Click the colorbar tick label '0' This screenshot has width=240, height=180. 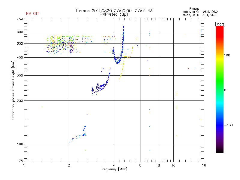tap(225, 90)
